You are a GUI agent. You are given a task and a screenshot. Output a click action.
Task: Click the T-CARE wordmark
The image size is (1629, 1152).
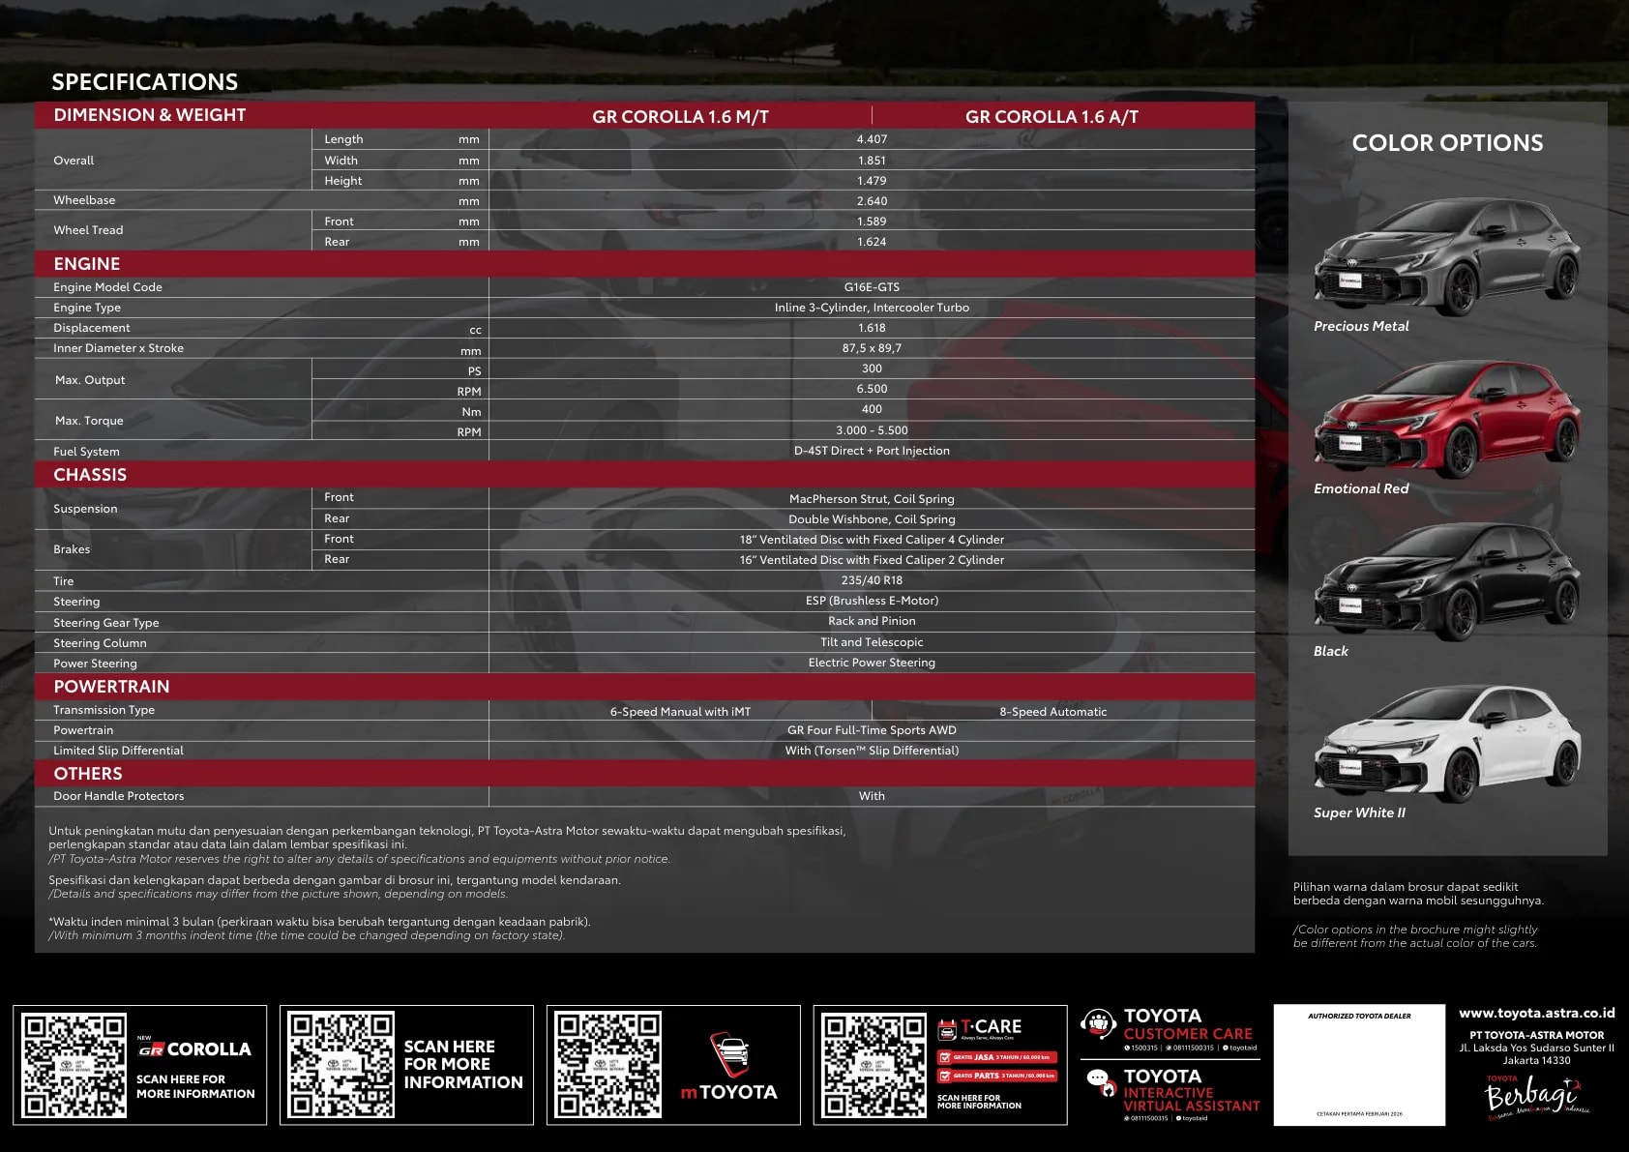(x=991, y=1026)
